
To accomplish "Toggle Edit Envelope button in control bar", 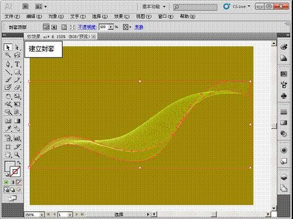I will click(46, 27).
